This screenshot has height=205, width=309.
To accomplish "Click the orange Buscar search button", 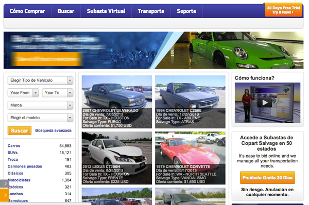I will [20, 131].
